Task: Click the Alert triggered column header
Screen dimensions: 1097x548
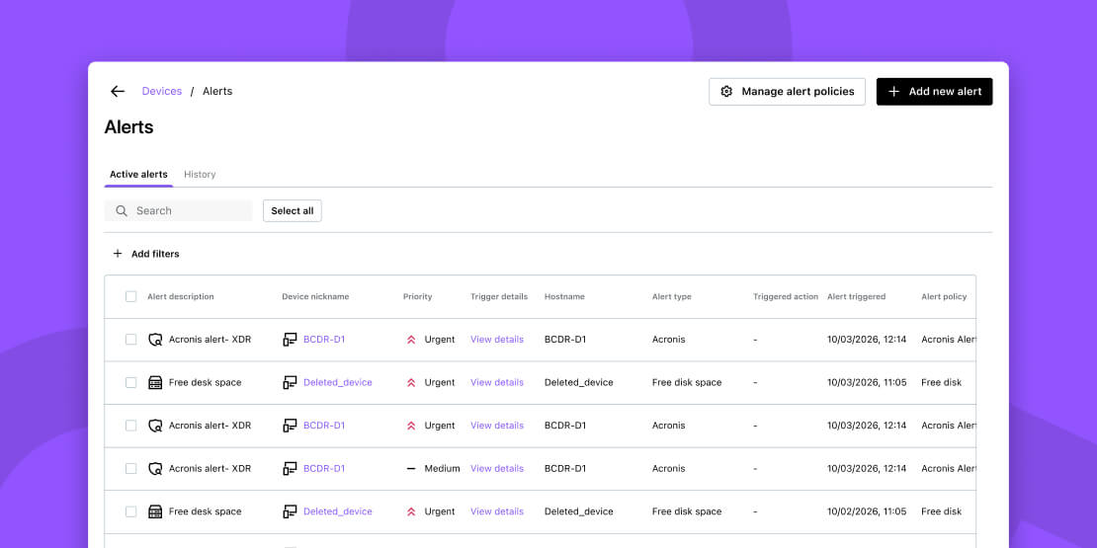Action: click(x=856, y=296)
